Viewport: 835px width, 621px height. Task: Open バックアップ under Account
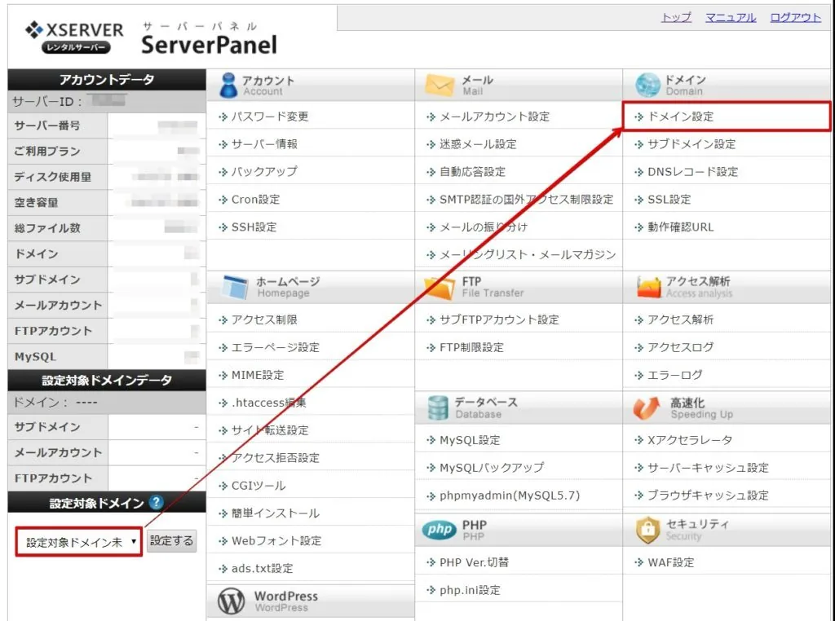pos(264,172)
